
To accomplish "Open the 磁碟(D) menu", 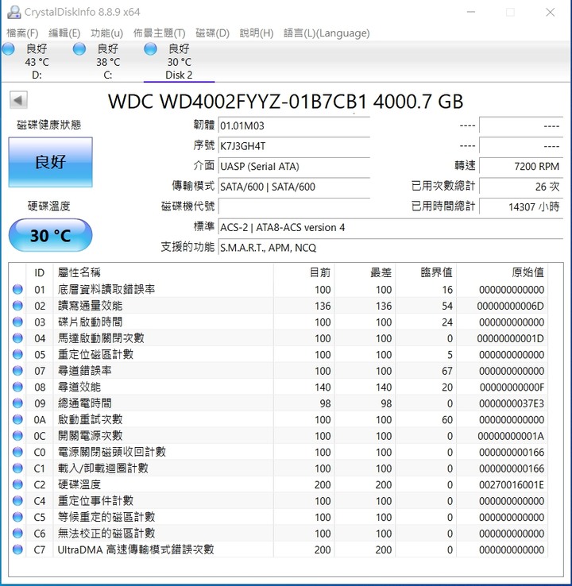I will click(212, 33).
